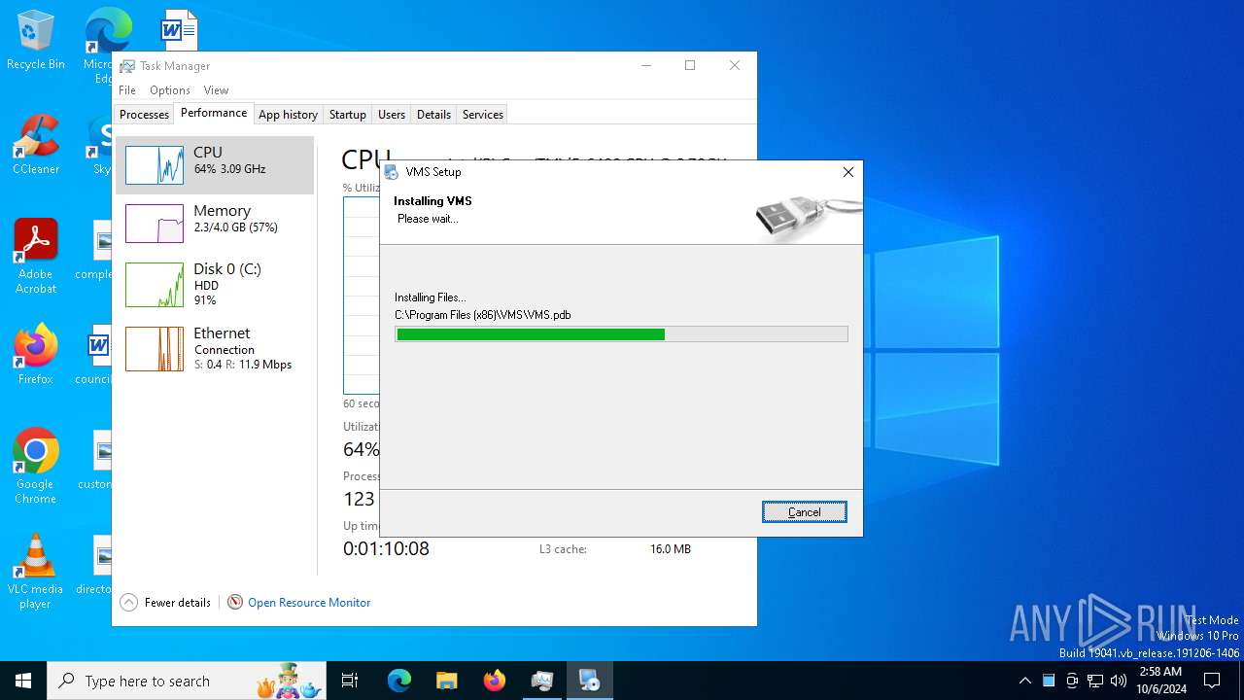
Task: Click the network tray icon
Action: point(1095,681)
